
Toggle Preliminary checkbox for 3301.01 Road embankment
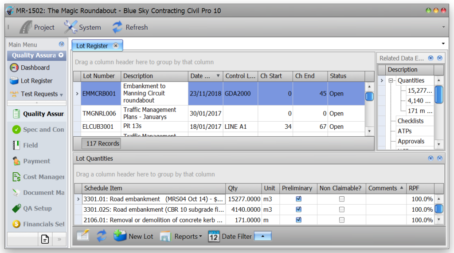coord(298,199)
